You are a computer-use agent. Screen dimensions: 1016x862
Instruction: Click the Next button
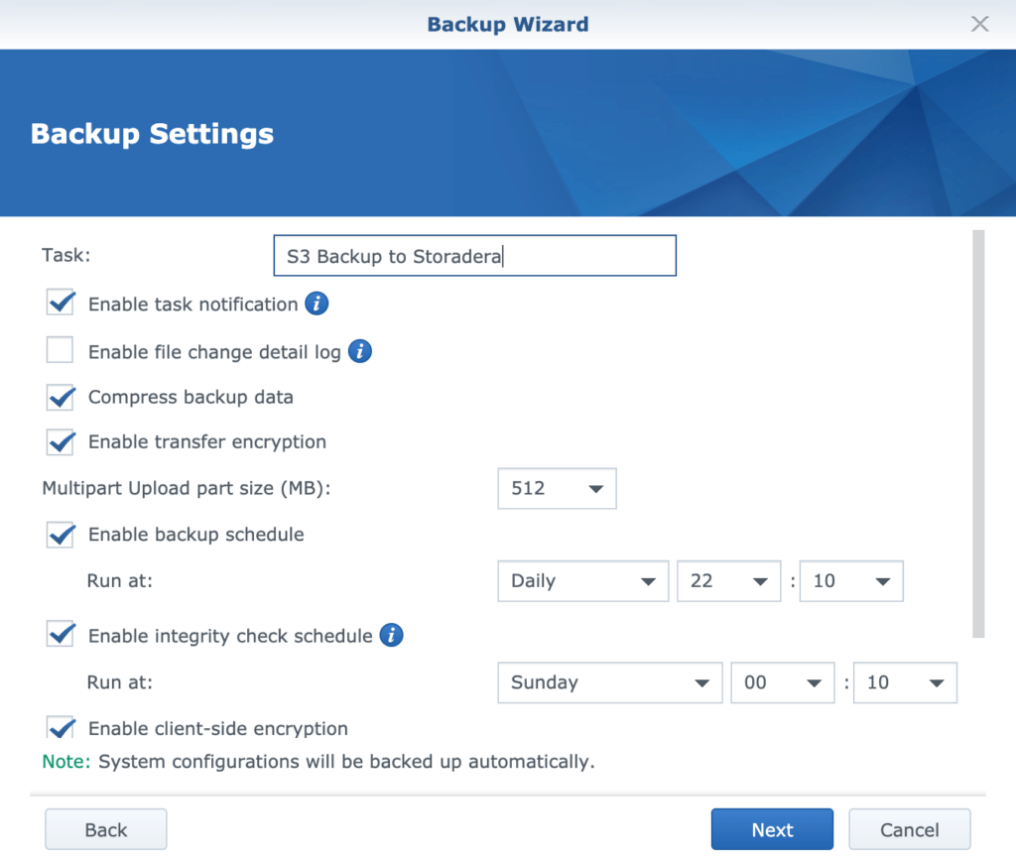click(x=772, y=830)
